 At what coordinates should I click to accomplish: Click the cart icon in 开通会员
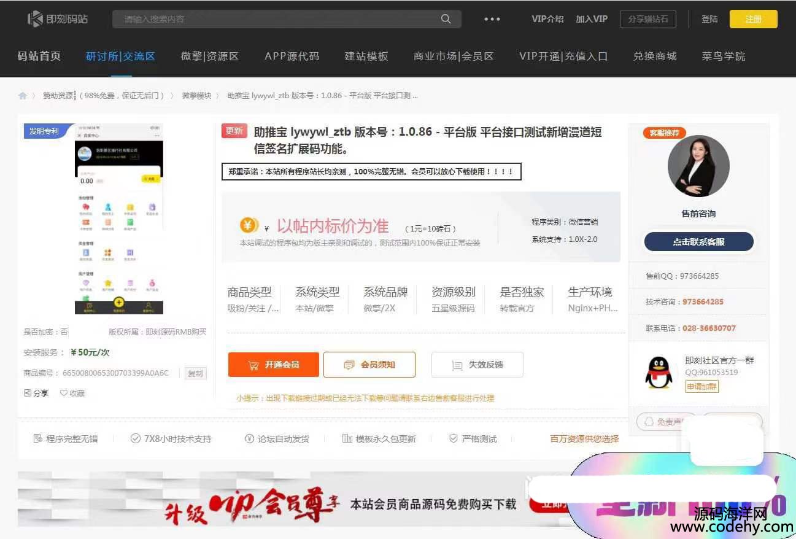253,365
